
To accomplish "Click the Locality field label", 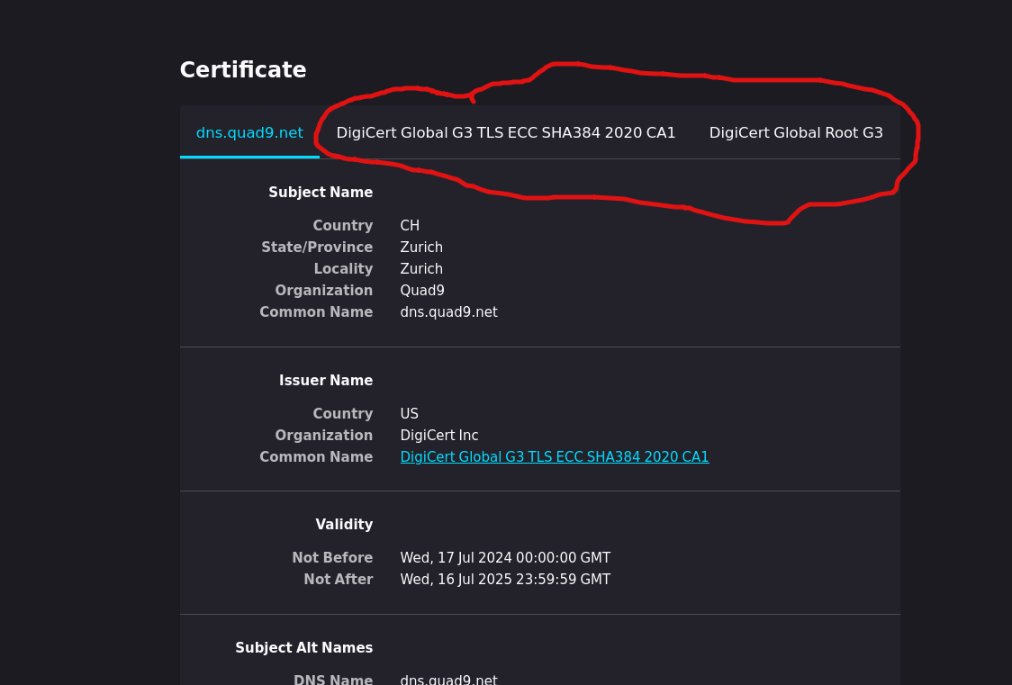I will (343, 269).
